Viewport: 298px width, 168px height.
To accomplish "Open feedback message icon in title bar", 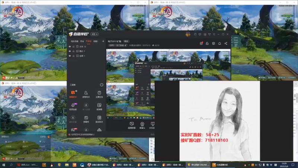I will coord(200,34).
